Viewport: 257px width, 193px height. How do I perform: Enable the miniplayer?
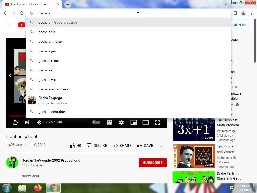pos(134,122)
